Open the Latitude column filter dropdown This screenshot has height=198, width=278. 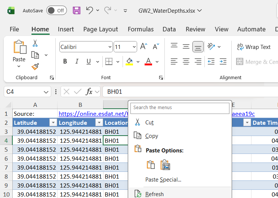pyautogui.click(x=53, y=123)
